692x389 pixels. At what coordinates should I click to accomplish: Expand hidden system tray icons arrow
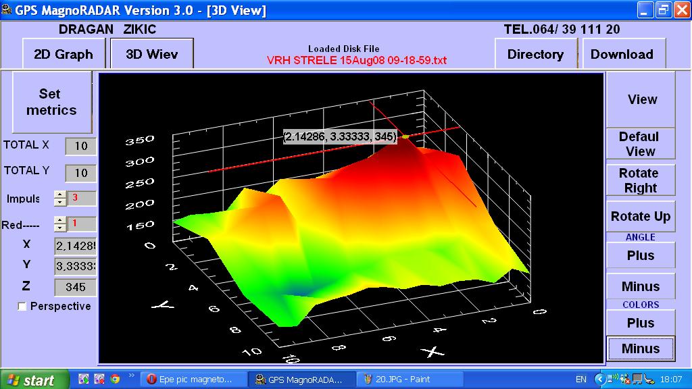click(599, 380)
